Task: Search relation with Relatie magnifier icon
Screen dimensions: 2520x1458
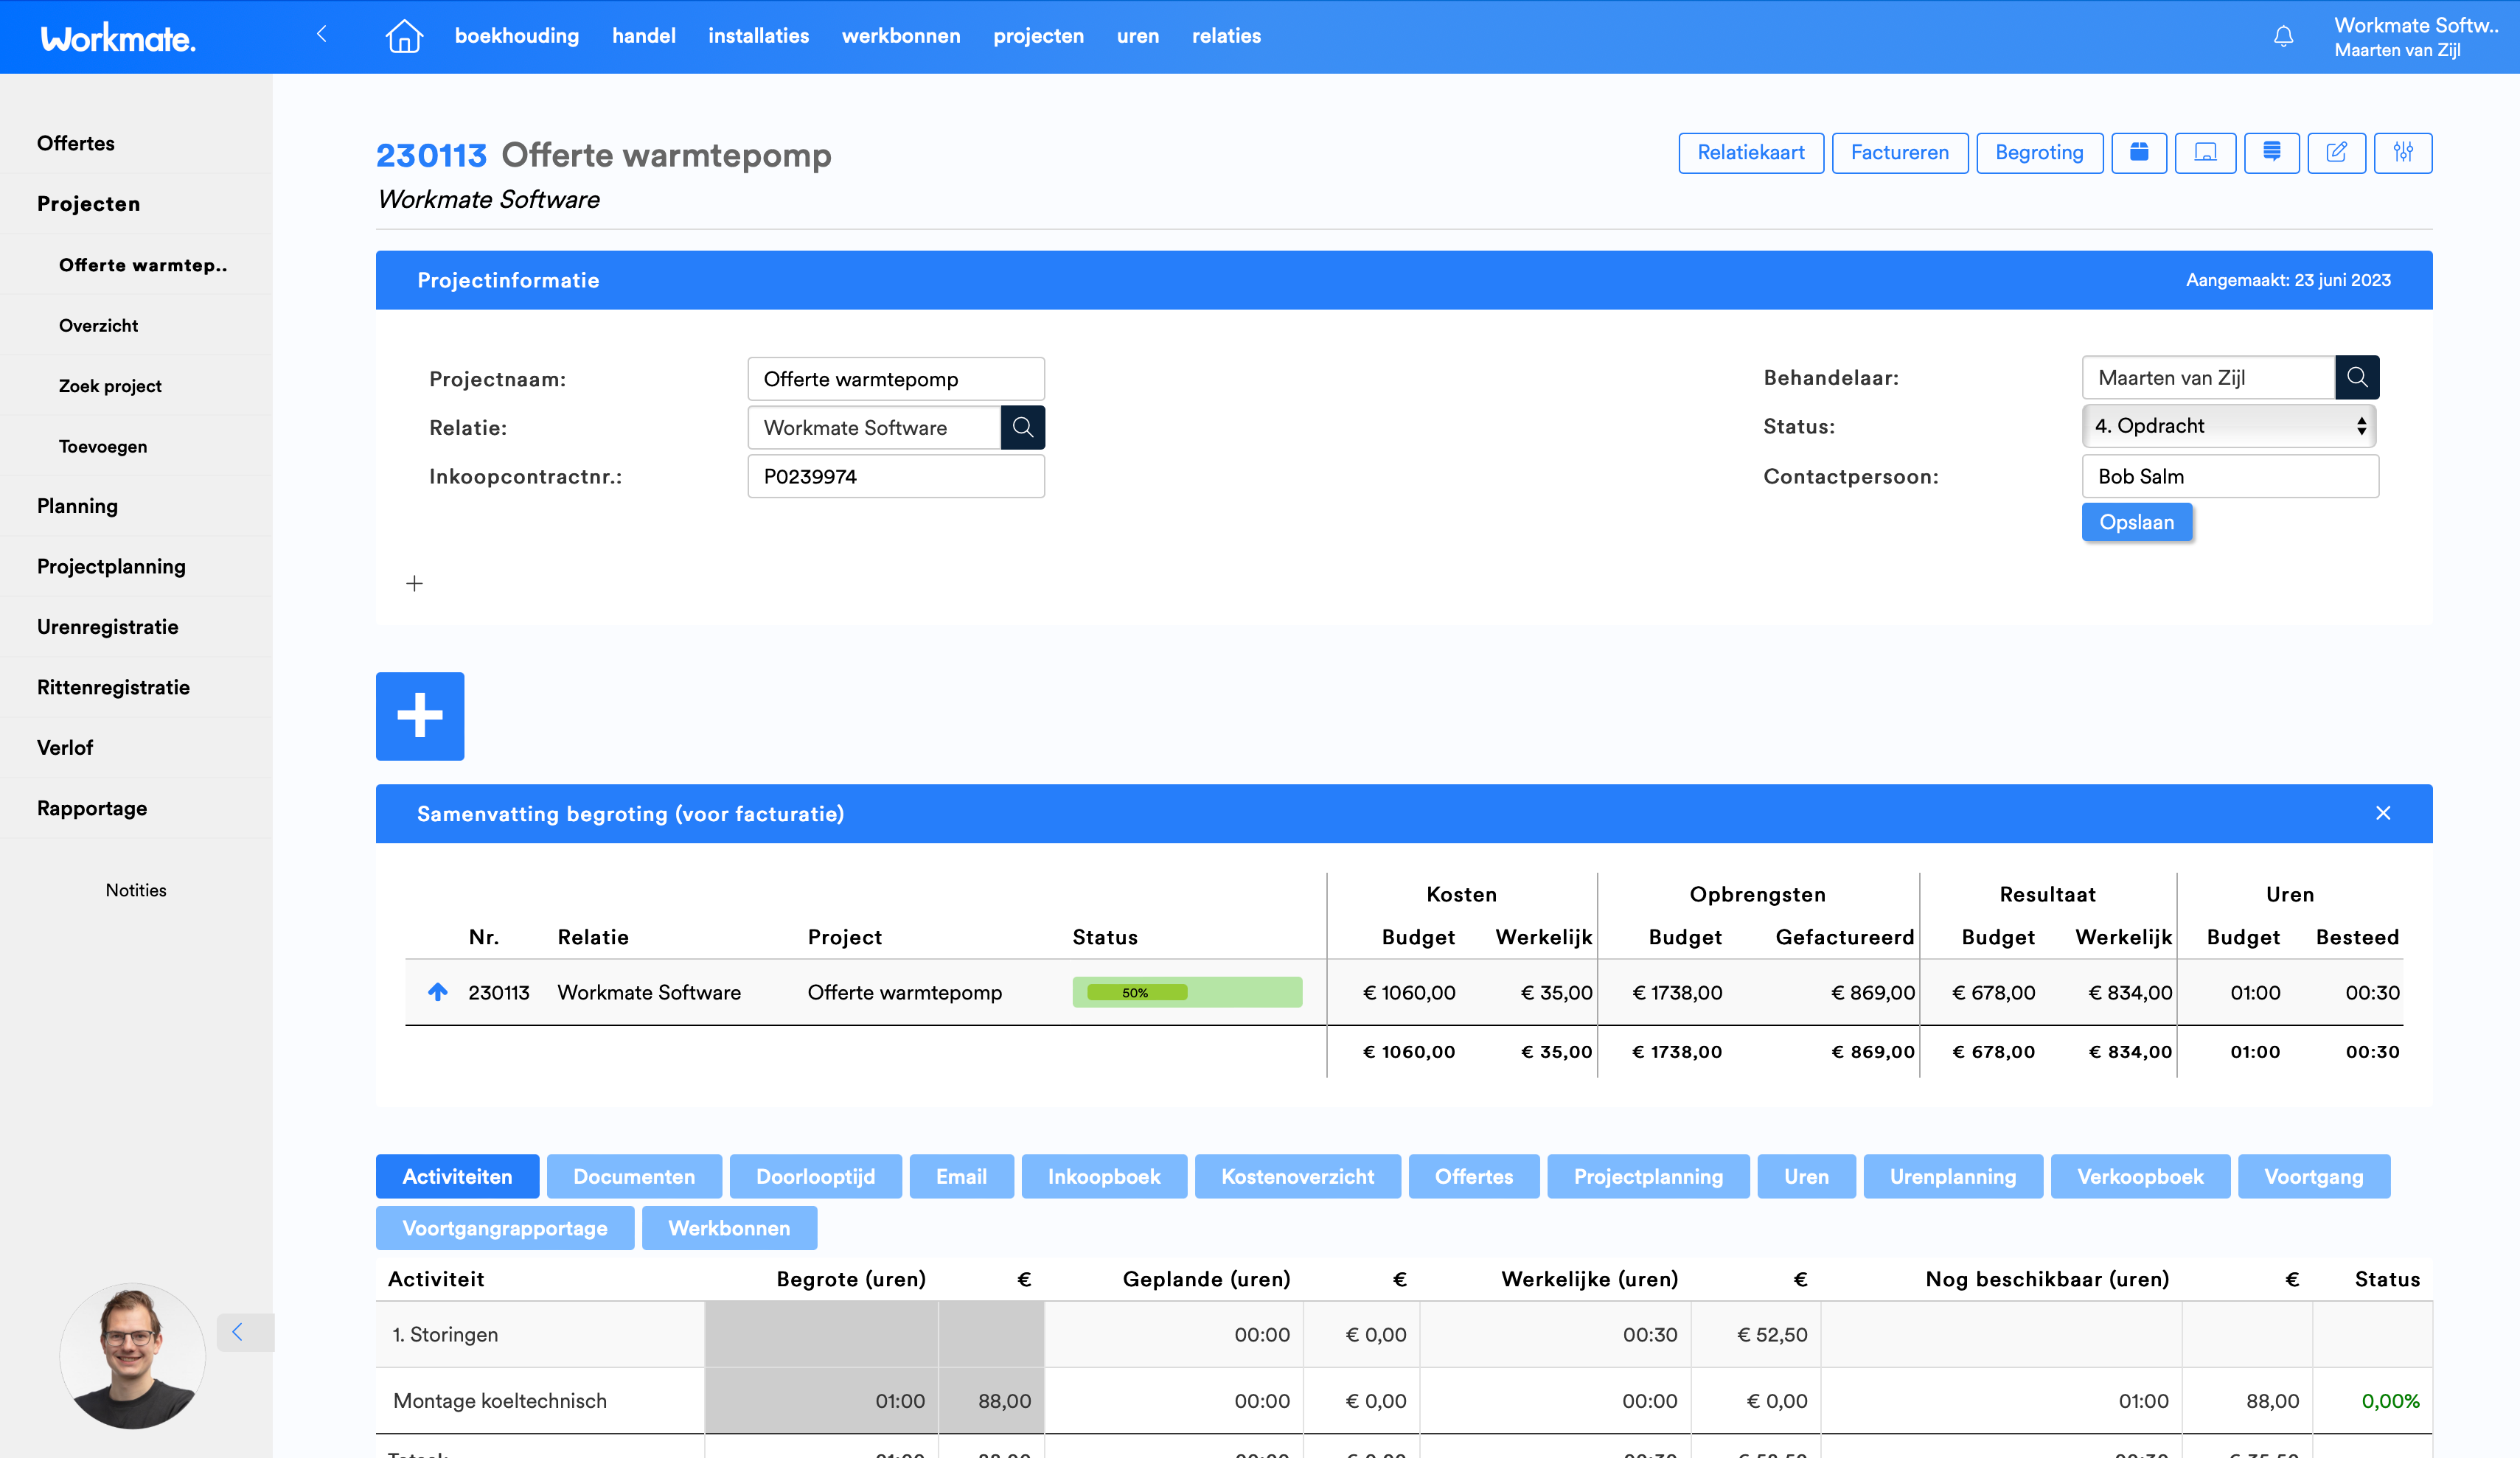Action: [x=1022, y=427]
